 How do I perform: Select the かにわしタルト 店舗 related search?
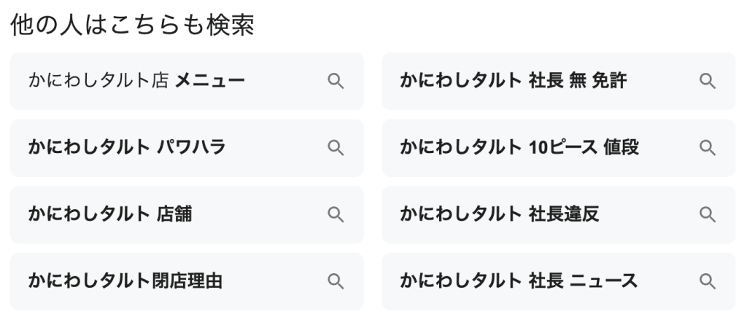coord(109,214)
